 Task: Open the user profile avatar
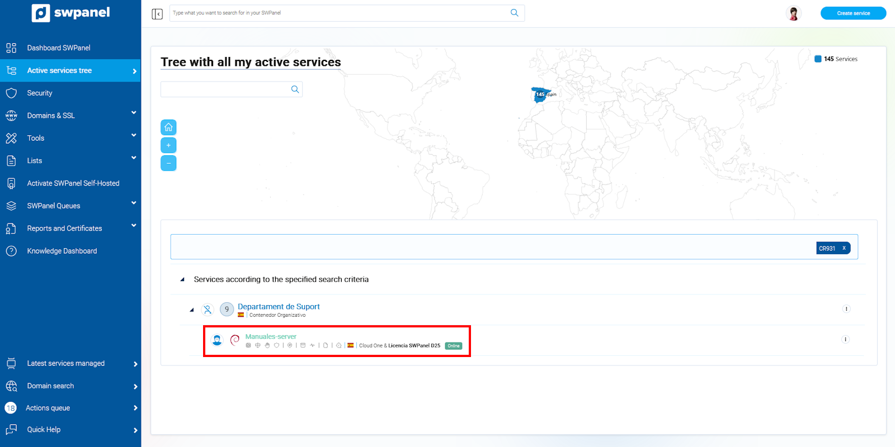click(x=793, y=13)
